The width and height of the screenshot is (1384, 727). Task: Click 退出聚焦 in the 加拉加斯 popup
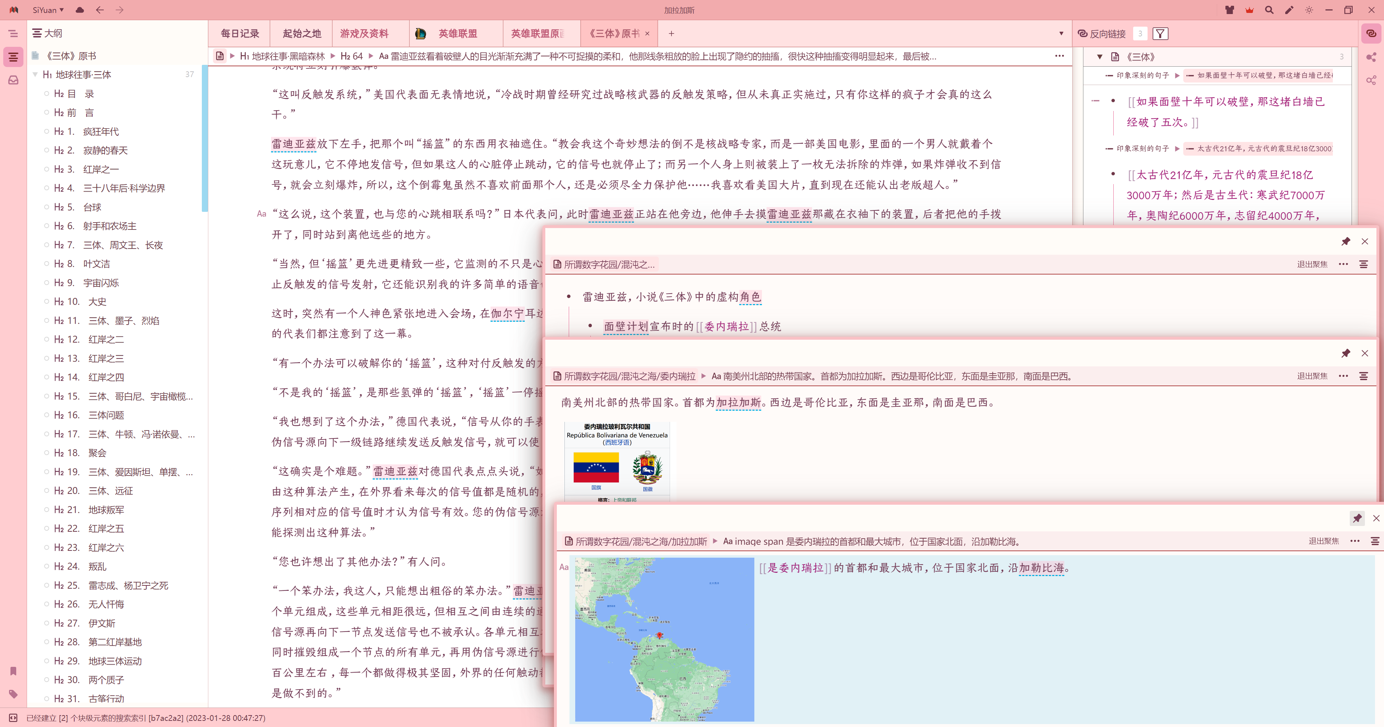click(1323, 541)
